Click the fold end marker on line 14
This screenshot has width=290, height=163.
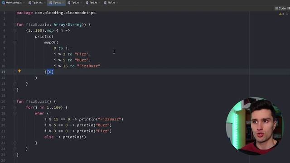[x=15, y=90]
